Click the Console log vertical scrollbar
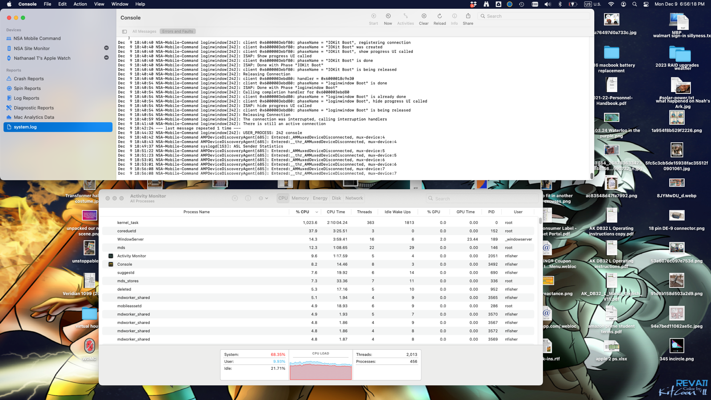The width and height of the screenshot is (711, 400). (591, 176)
